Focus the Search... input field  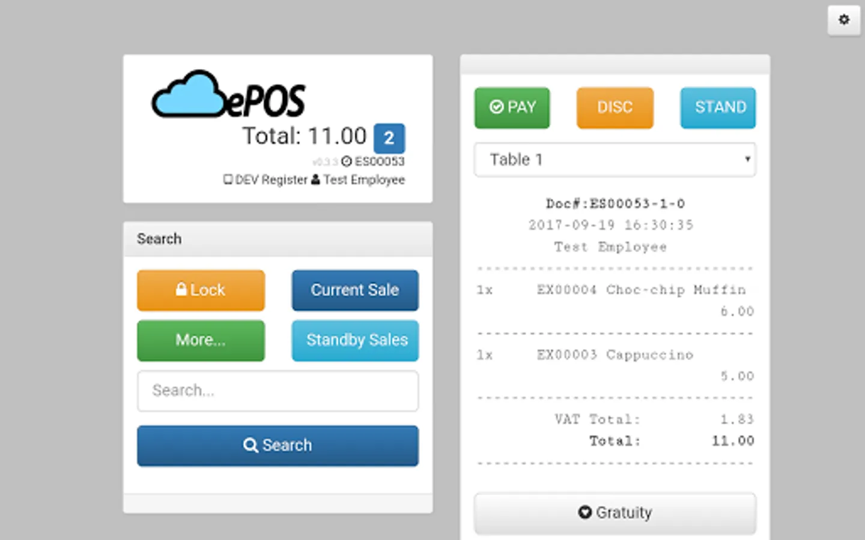(278, 391)
